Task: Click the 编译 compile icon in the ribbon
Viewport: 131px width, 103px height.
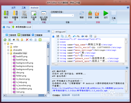Action: 6,13
